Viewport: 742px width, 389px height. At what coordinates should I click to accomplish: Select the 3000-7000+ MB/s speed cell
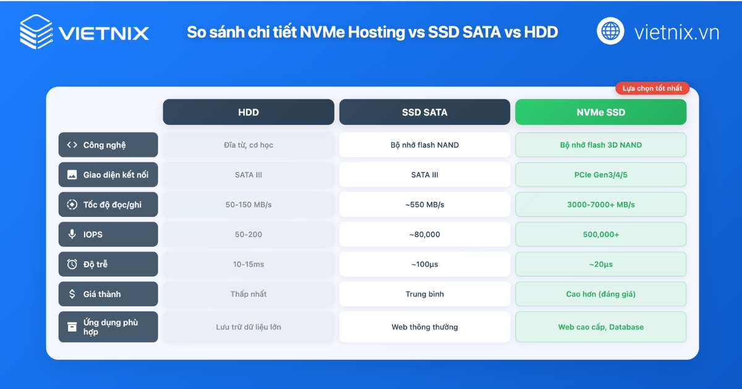[x=600, y=204]
